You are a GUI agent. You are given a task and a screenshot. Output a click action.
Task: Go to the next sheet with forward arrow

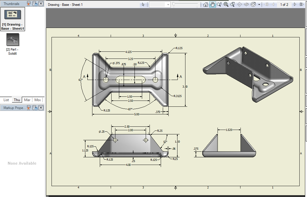pos(295,4)
